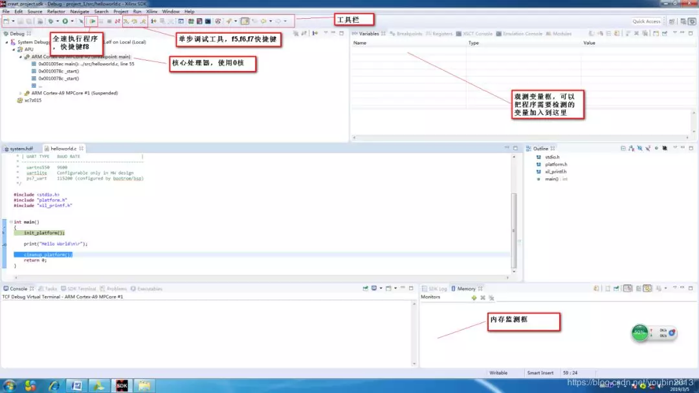
Task: Click the Type column header
Action: (x=473, y=43)
